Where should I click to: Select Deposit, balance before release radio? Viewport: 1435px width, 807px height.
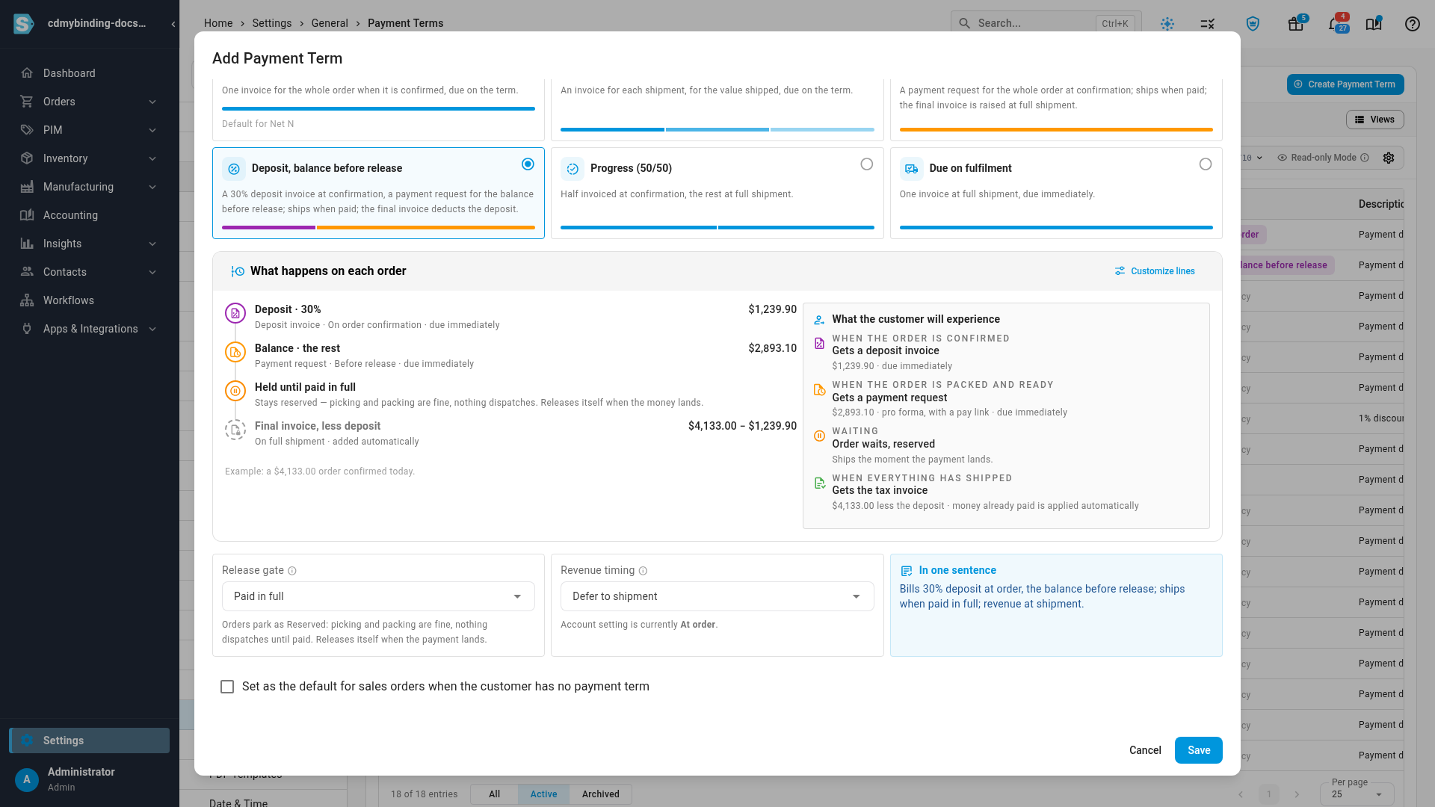click(528, 164)
